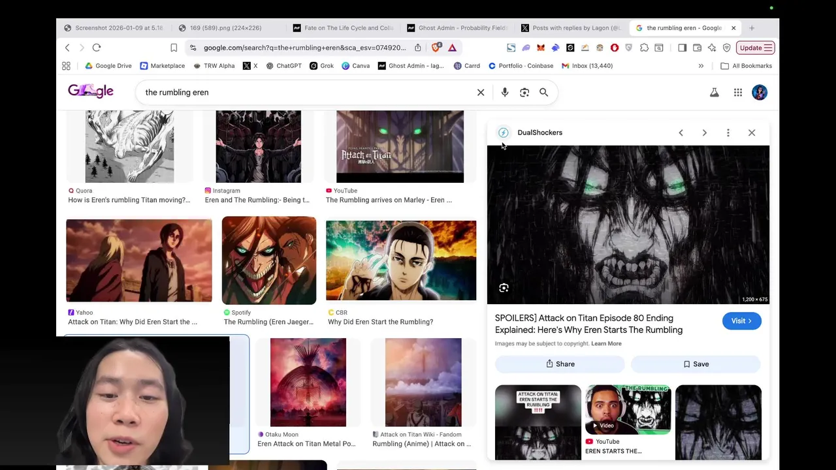Open Brave Rewards triangle icon
The height and width of the screenshot is (470, 836).
tap(452, 48)
